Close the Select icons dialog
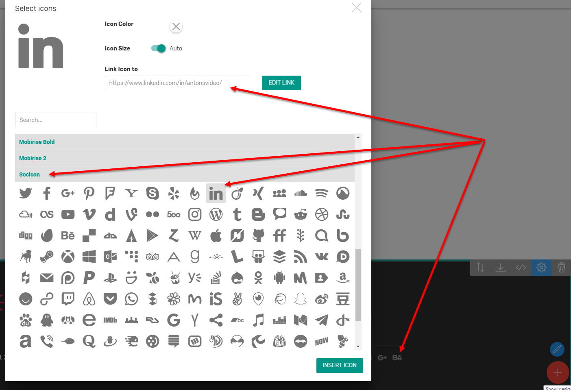Image resolution: width=571 pixels, height=390 pixels. tap(357, 8)
